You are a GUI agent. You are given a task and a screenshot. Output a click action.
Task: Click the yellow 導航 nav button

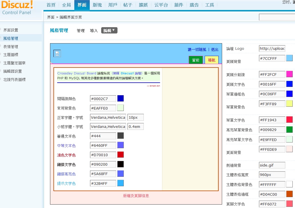tap(212, 60)
